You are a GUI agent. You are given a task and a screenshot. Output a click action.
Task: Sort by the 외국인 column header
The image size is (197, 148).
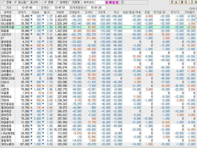click(x=89, y=12)
